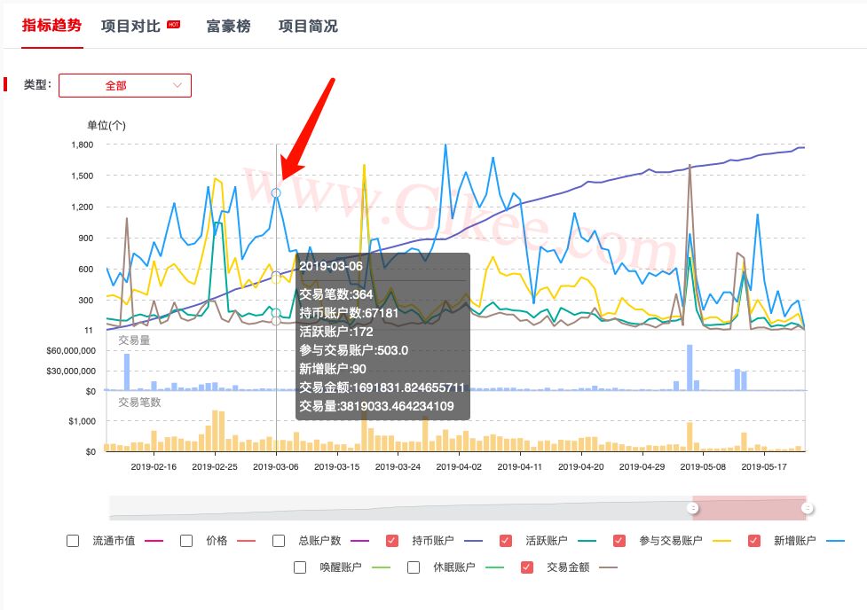Click the 价格 legend color line
The height and width of the screenshot is (610, 867).
tap(246, 541)
